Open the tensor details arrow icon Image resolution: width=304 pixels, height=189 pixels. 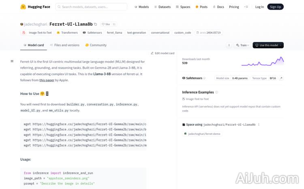pyautogui.click(x=281, y=78)
